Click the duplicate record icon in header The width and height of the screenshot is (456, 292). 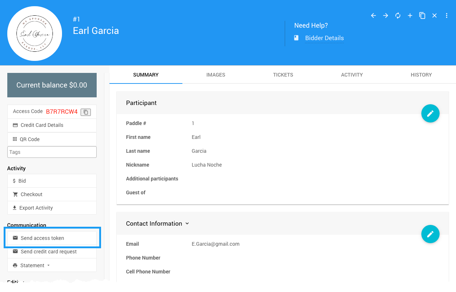tap(422, 16)
